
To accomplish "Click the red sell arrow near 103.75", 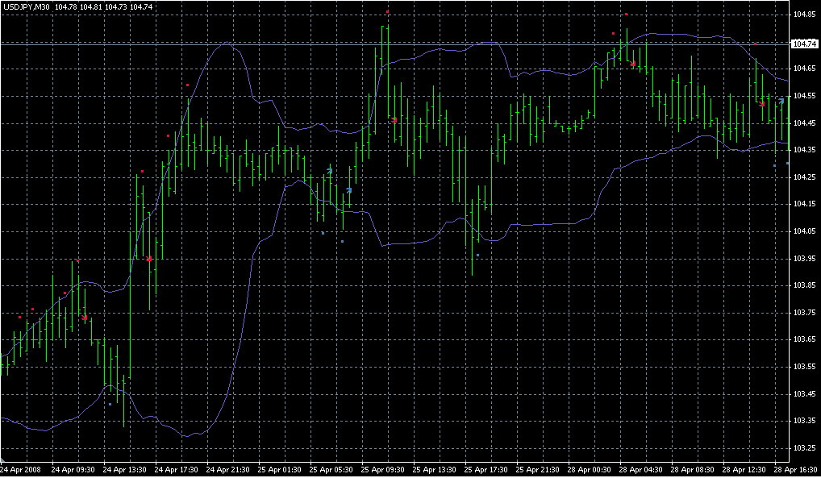I will [85, 318].
